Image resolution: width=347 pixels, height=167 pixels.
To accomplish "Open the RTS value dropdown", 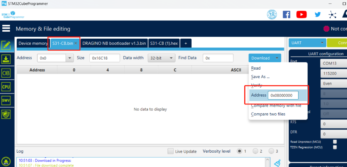I will point(333,124).
